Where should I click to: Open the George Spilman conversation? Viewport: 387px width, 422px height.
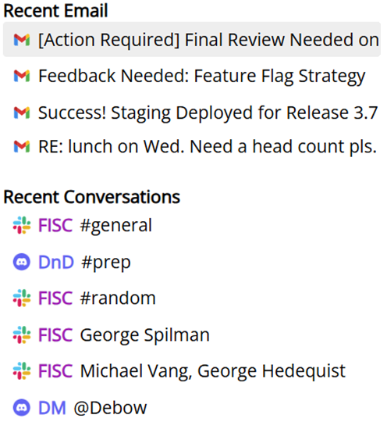click(145, 335)
